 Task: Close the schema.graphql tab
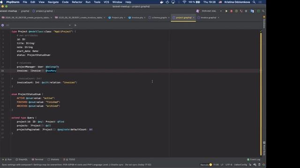169,18
